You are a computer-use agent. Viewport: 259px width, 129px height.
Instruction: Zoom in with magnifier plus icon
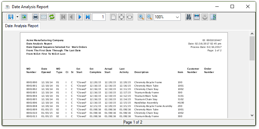pyautogui.click(x=141, y=17)
